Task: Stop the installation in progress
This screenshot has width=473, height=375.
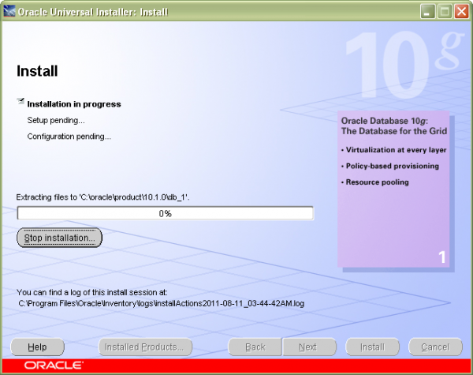Action: tap(59, 238)
